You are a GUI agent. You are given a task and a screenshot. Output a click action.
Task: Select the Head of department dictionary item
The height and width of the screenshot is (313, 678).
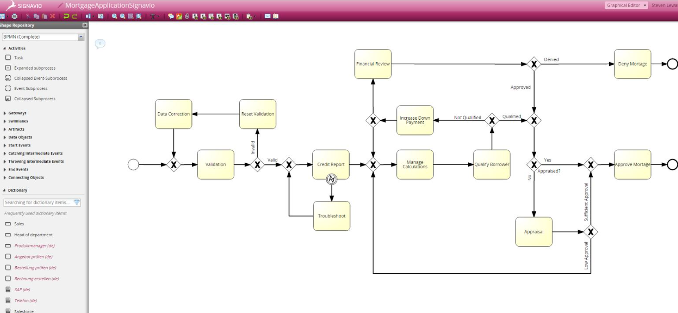[x=29, y=235]
